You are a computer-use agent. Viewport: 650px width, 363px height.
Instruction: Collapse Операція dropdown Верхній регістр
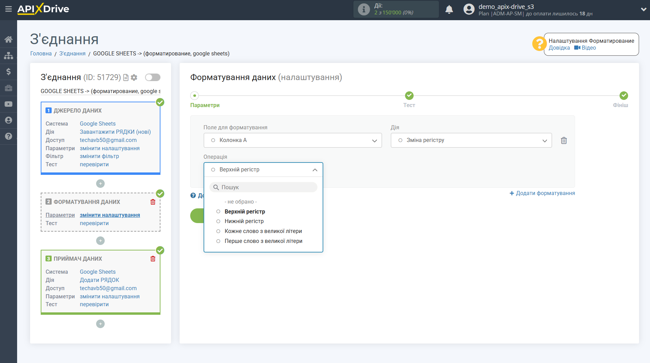coord(263,170)
